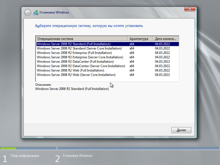The image size is (220, 165).
Task: Click x64 cell in DataCenter Server Core row
Action: (x=132, y=66)
